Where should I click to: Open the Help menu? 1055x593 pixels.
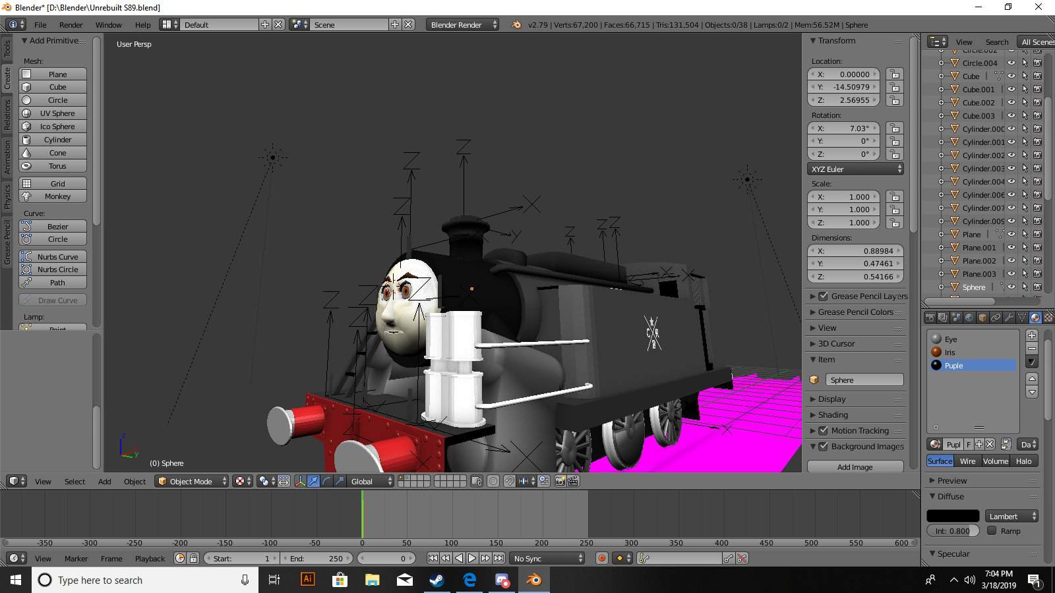click(x=143, y=24)
